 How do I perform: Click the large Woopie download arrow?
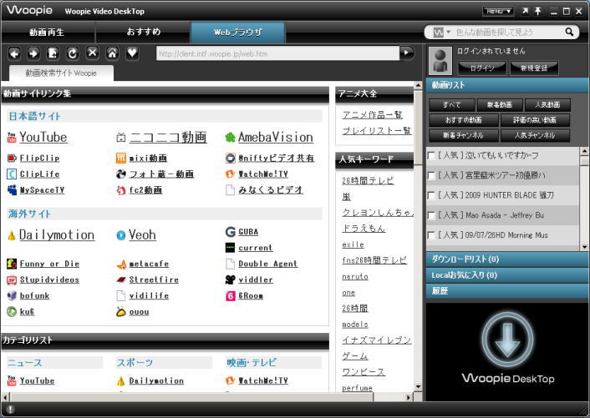click(x=507, y=340)
